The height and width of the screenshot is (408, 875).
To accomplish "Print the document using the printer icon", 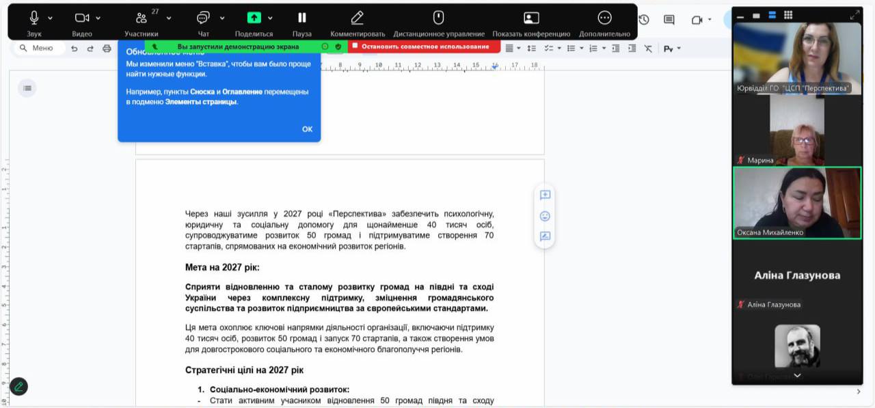I will click(107, 49).
